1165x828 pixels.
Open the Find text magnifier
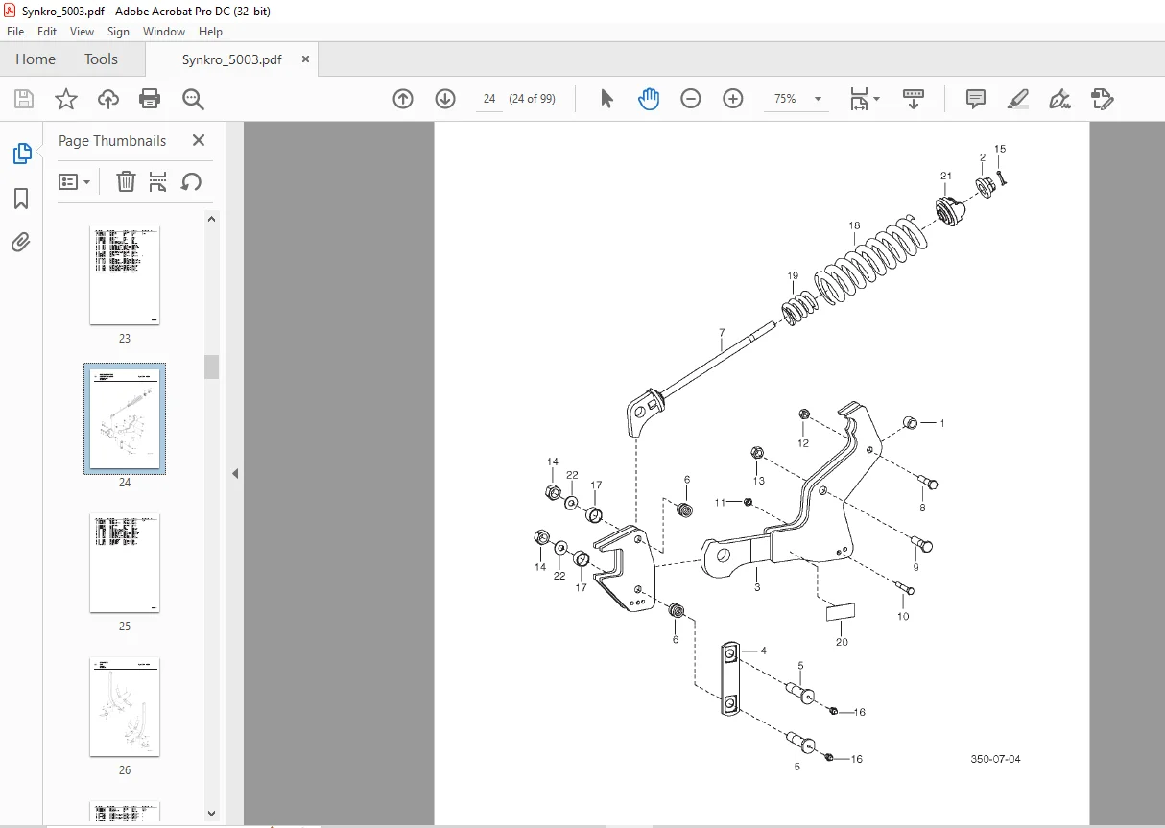[x=193, y=99]
